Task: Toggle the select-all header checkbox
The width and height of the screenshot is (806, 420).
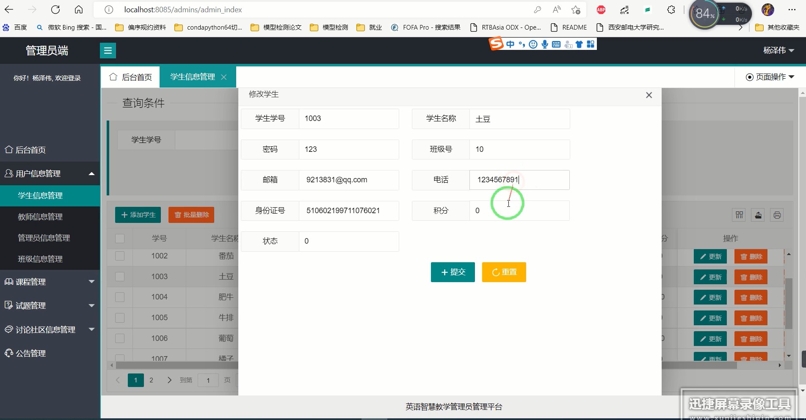Action: 120,239
